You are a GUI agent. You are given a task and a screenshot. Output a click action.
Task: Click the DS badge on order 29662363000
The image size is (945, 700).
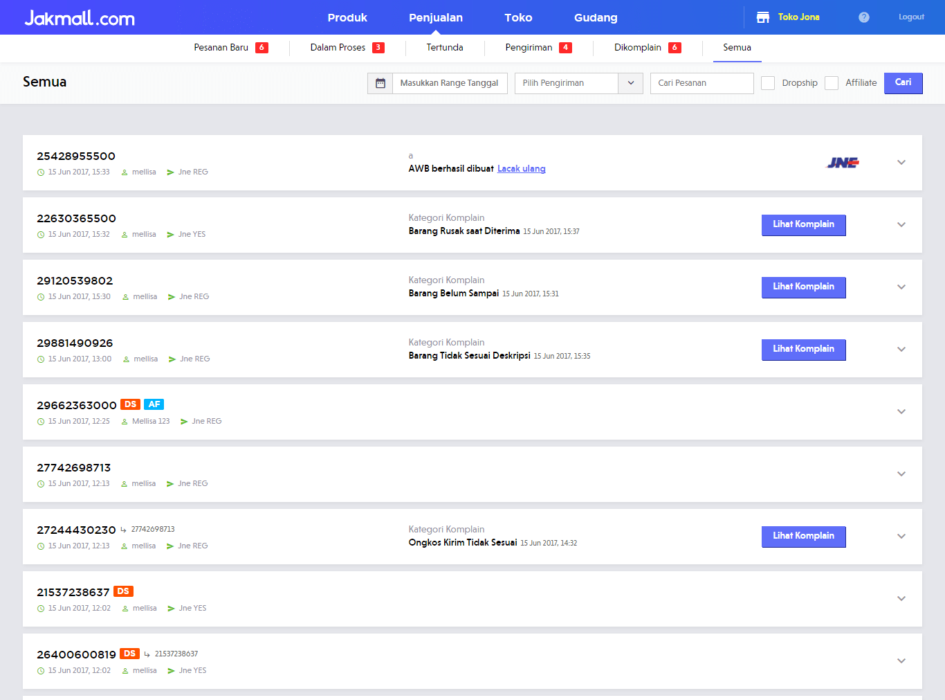(130, 404)
